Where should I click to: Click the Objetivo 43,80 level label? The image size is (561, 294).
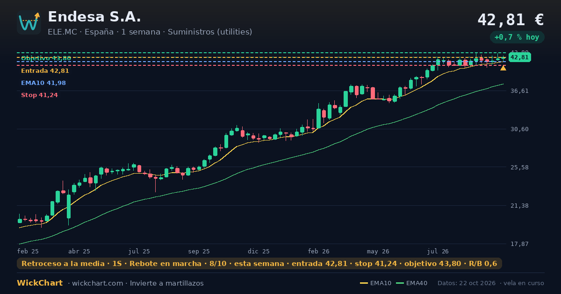[x=46, y=58]
